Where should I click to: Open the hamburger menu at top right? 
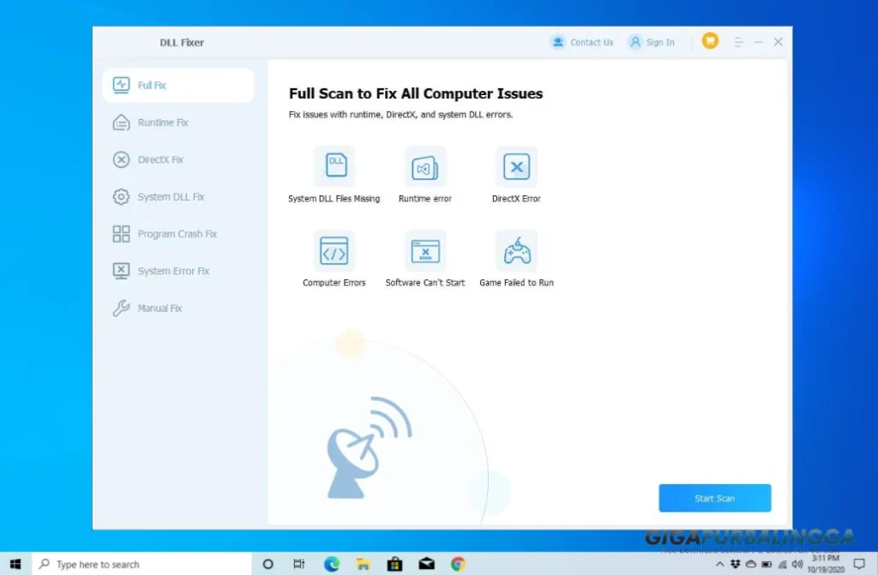point(737,41)
